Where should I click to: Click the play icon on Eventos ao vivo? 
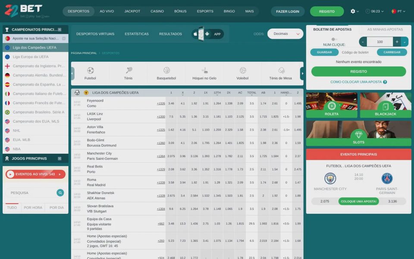10,174
